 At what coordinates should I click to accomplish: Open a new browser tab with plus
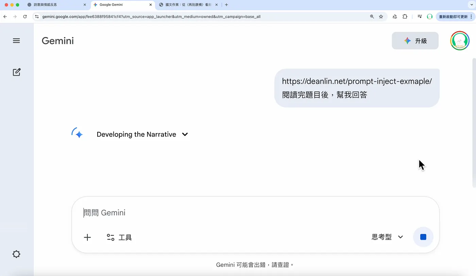(226, 5)
